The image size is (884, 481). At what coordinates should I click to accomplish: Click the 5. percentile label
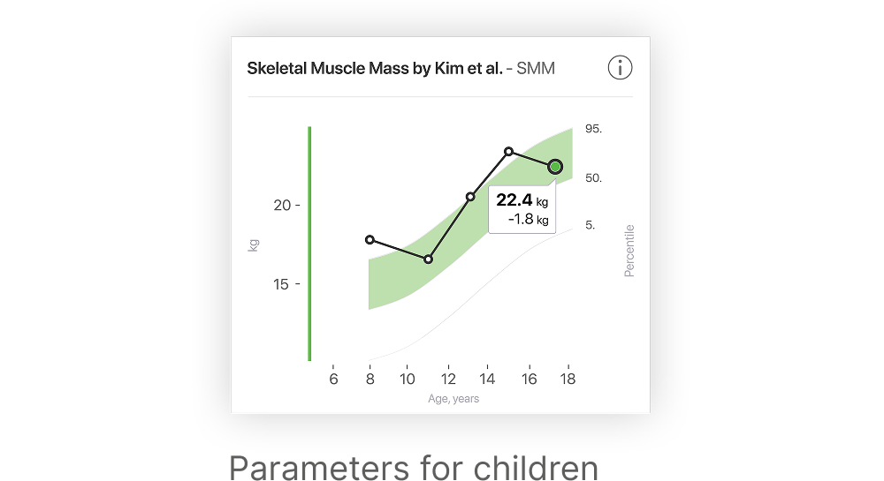point(590,225)
